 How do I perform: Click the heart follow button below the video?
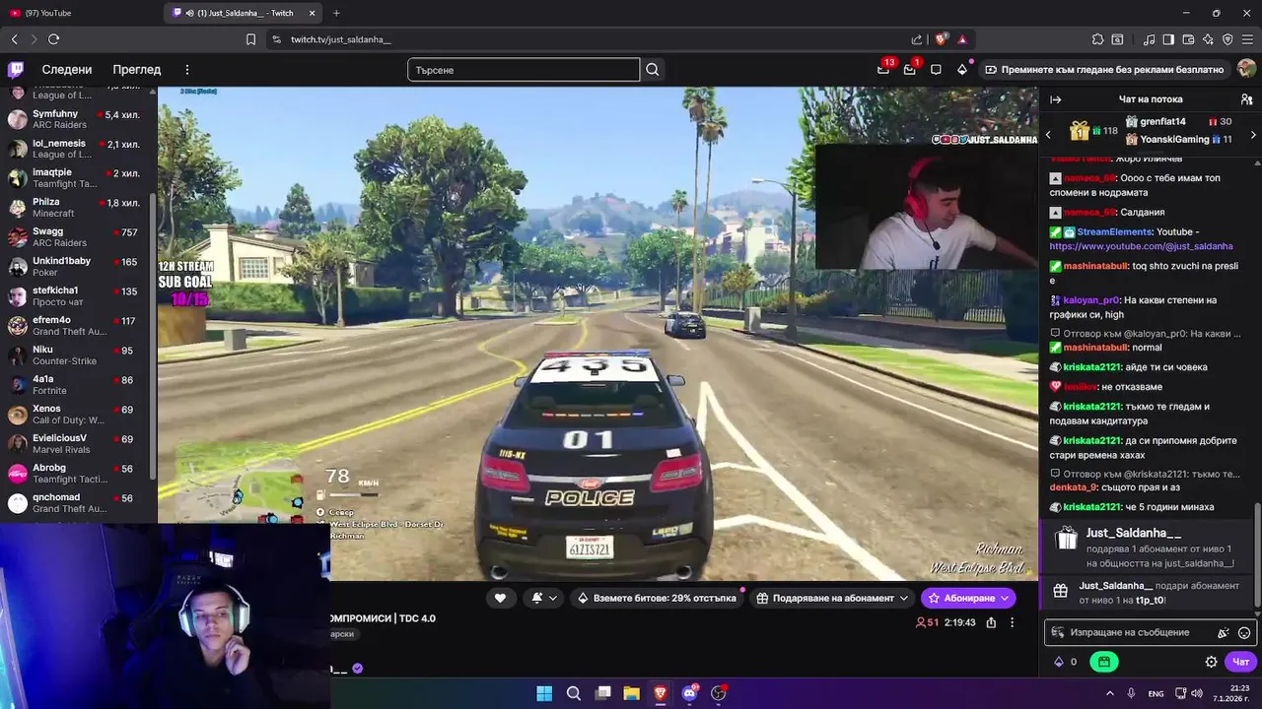coord(500,598)
